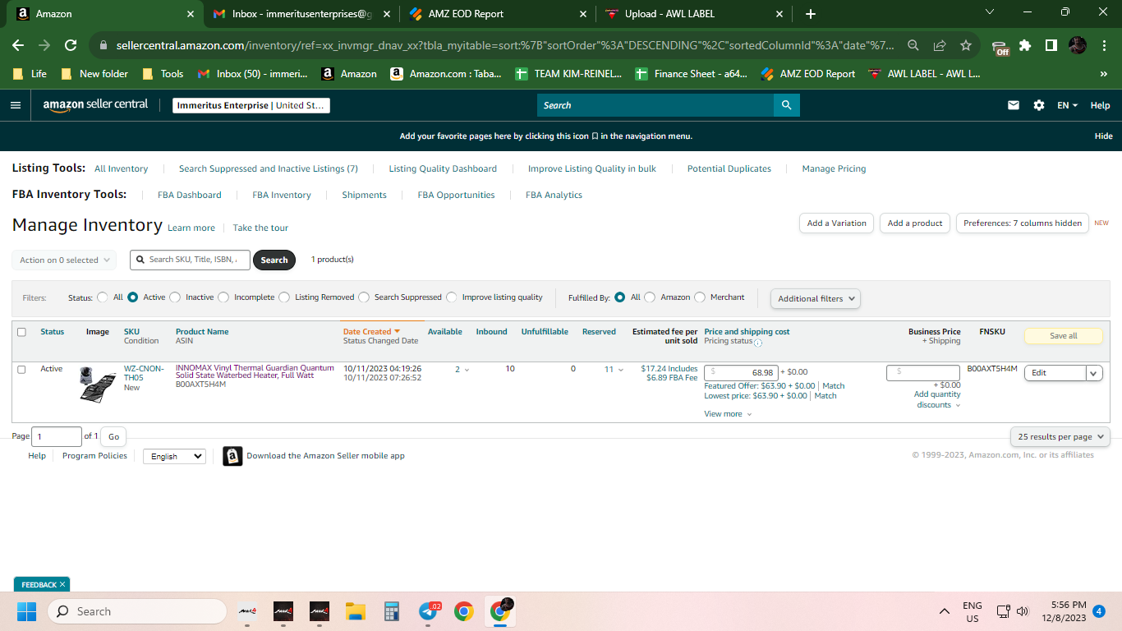Click the search magnifier button in header
The width and height of the screenshot is (1122, 631).
pos(786,105)
